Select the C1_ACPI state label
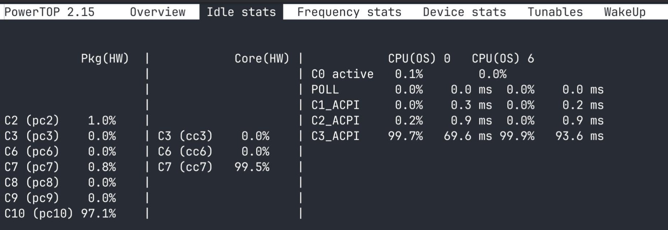668x230 pixels. [335, 105]
